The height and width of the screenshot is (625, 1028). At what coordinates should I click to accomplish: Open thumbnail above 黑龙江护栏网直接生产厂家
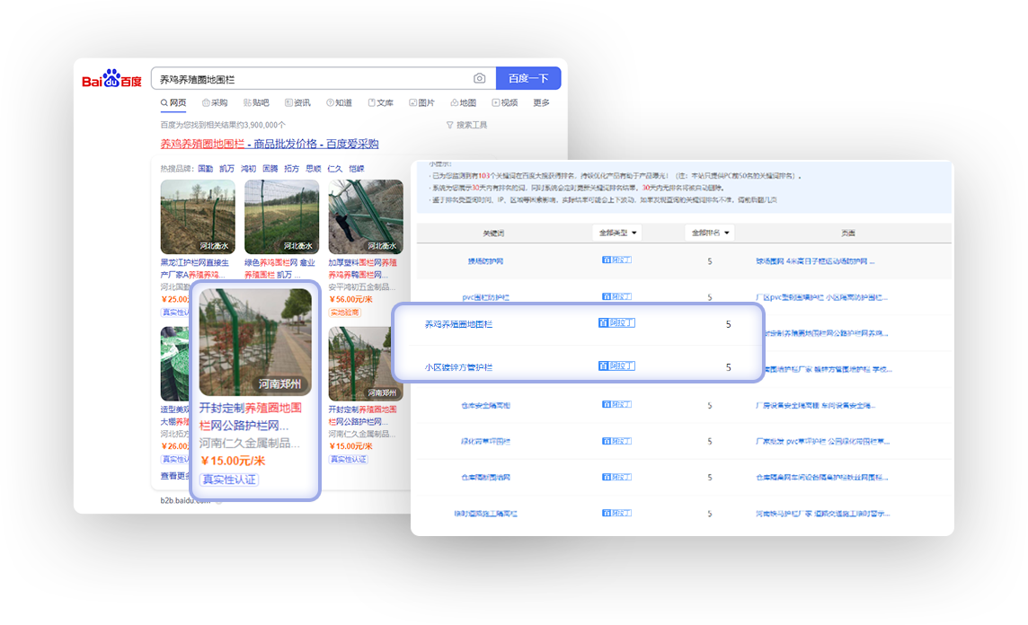click(198, 216)
